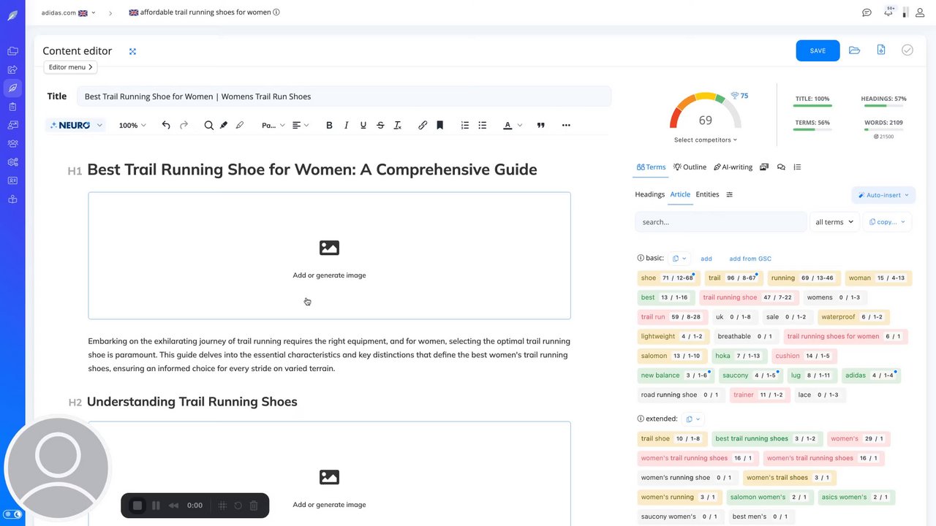Expand the 'all terms' filter dropdown

coord(834,222)
